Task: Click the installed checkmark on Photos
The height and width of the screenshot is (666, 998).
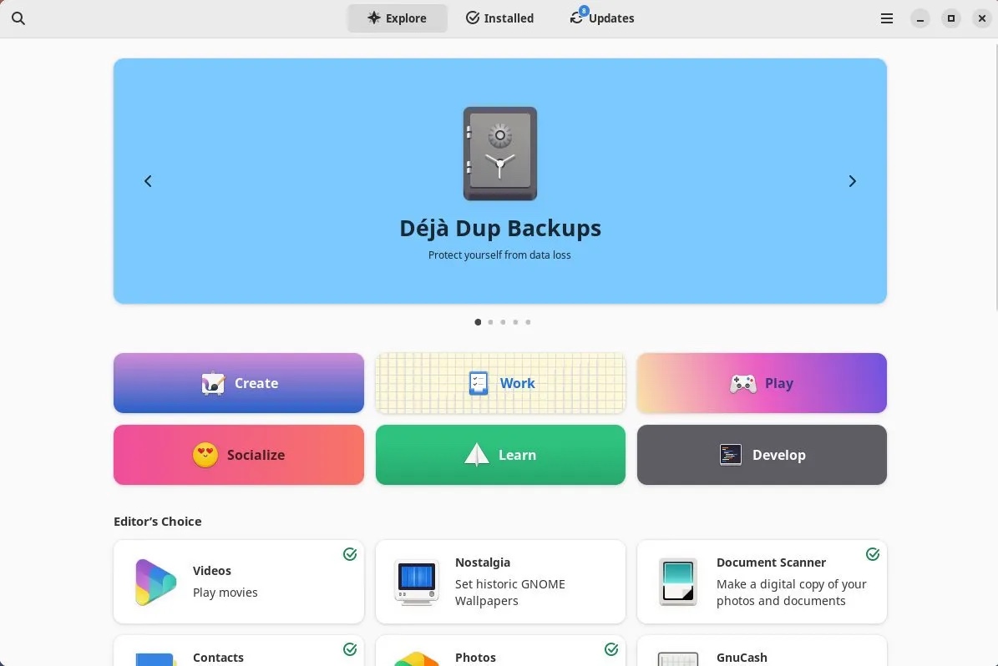Action: (x=611, y=648)
